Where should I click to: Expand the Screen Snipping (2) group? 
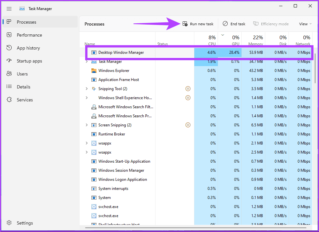click(x=86, y=125)
